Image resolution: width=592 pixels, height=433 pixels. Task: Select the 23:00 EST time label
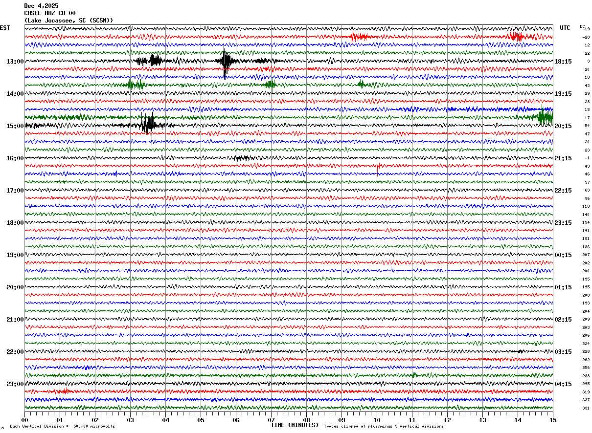15,384
